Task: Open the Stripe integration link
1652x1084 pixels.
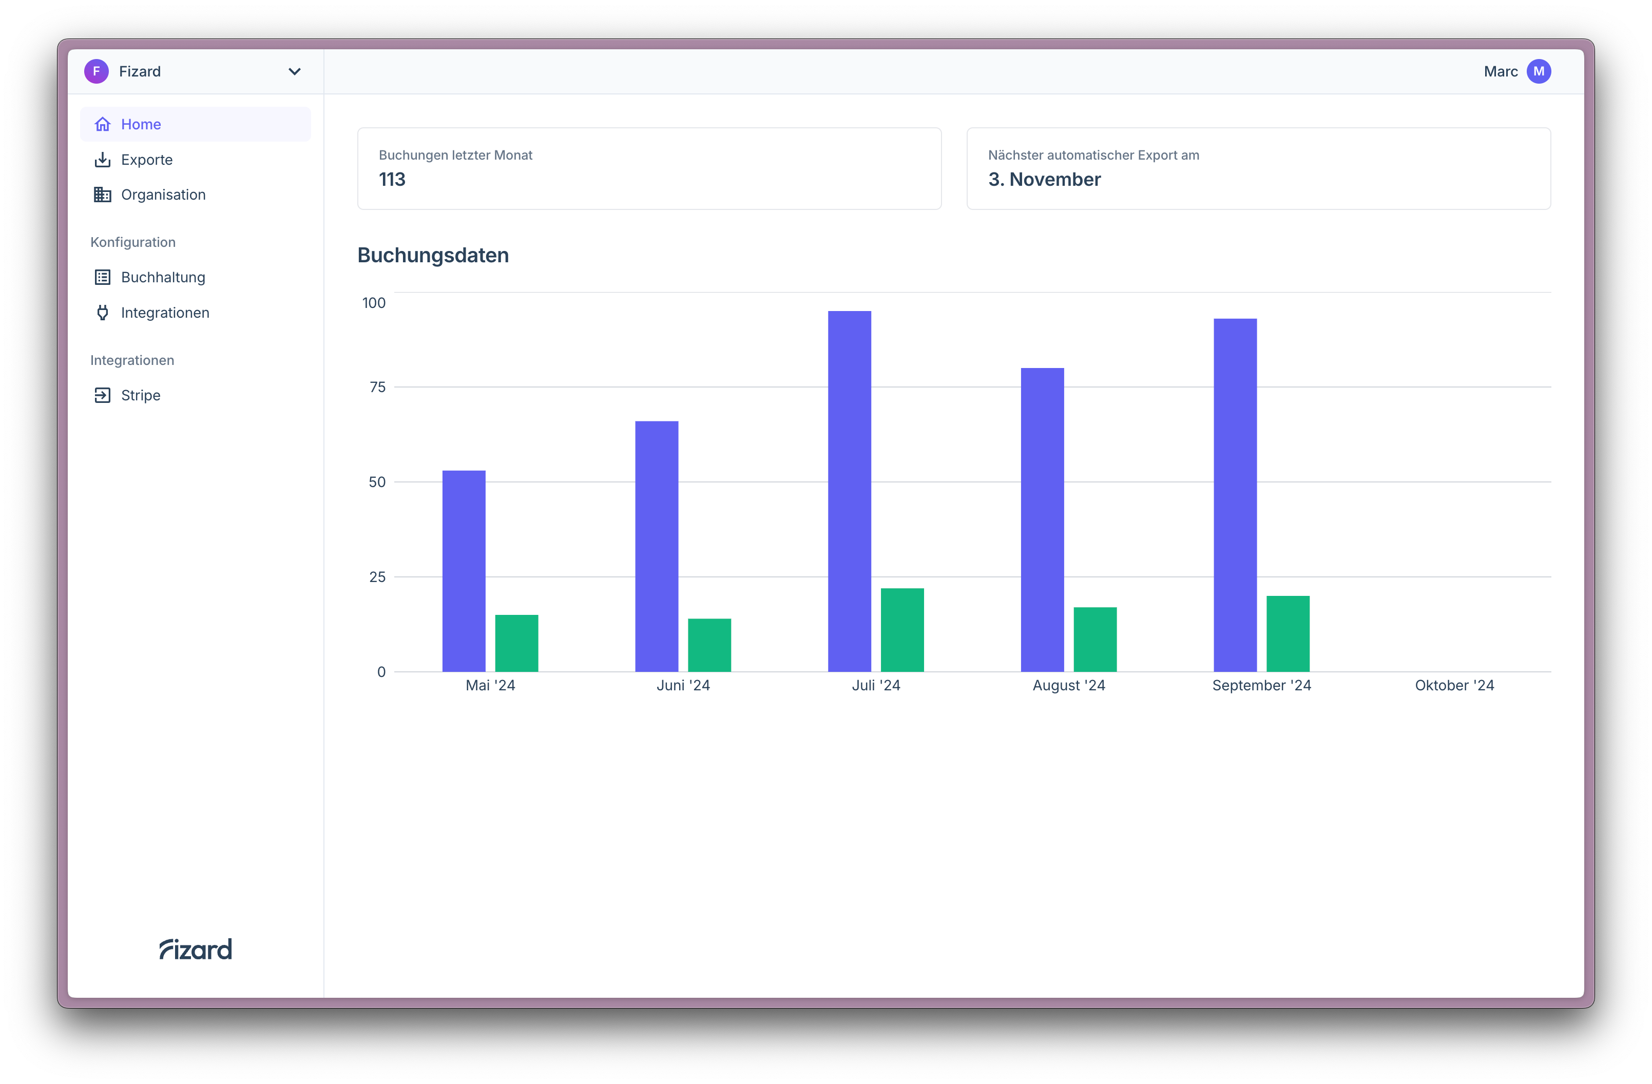Action: [x=140, y=396]
